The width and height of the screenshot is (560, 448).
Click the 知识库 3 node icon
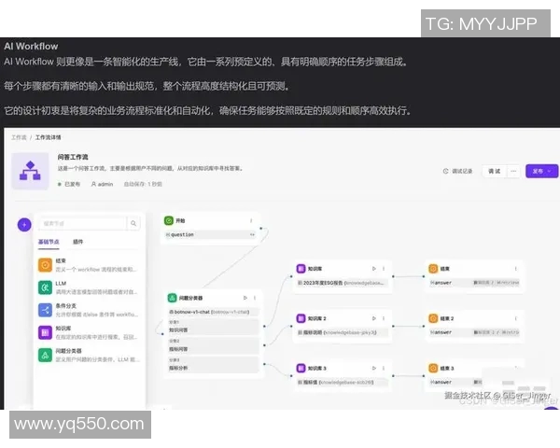pos(301,368)
